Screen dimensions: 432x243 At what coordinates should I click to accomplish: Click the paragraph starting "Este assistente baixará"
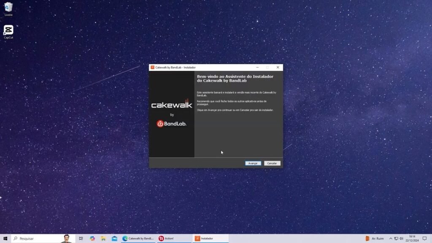(236, 94)
